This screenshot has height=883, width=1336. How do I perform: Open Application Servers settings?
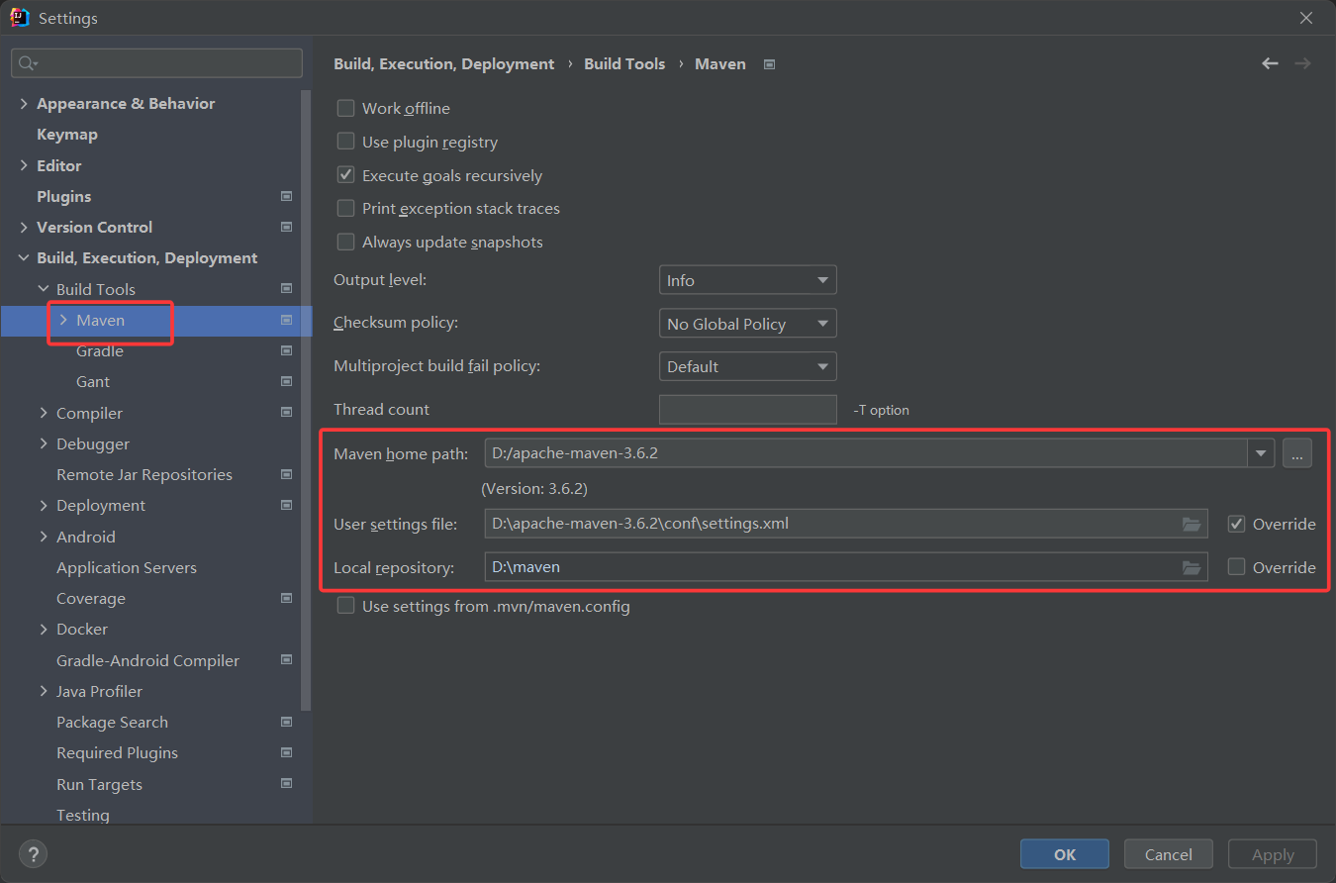(x=127, y=567)
